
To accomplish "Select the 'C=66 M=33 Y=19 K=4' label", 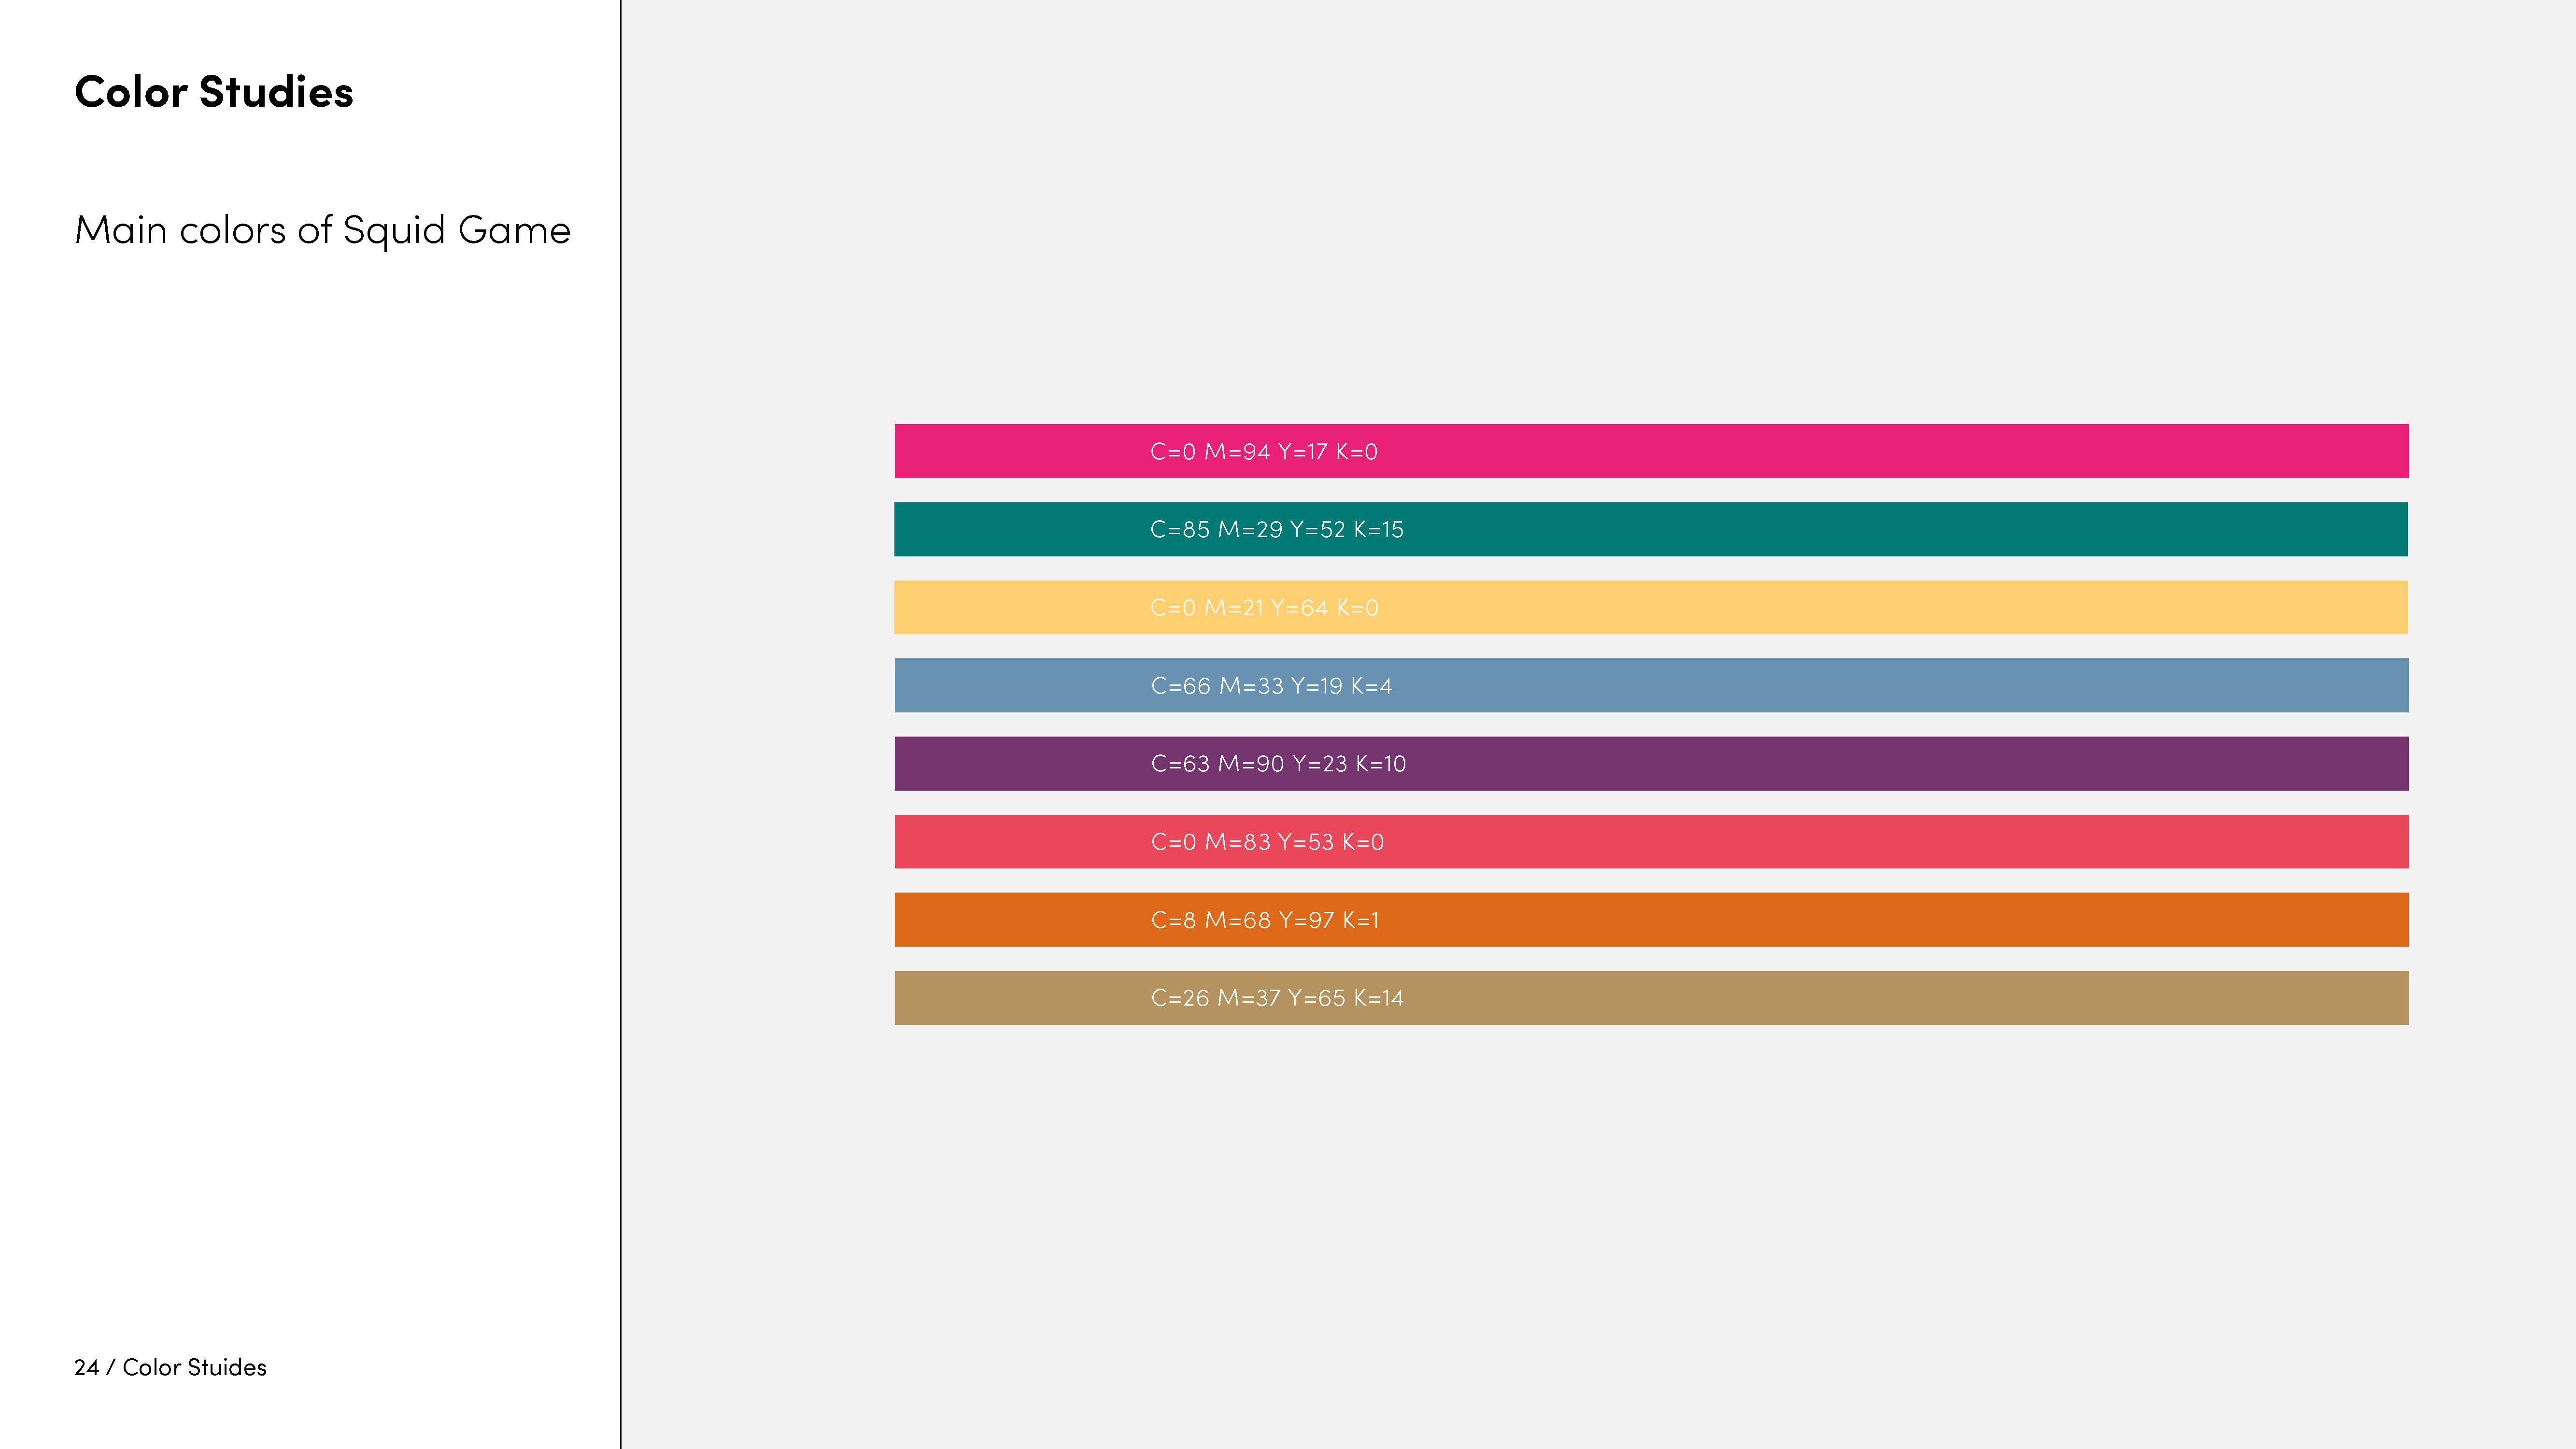I will [x=1271, y=686].
